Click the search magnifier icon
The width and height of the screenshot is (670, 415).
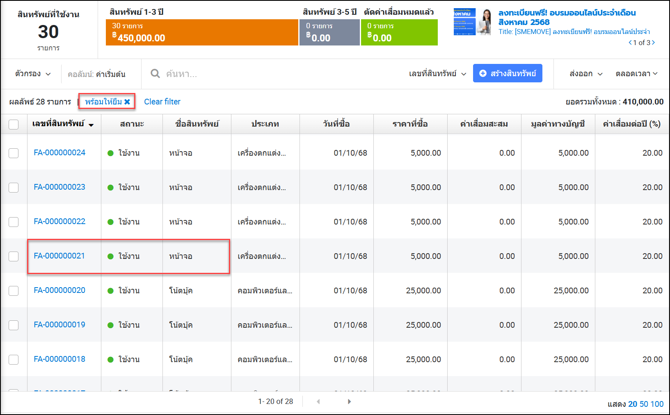pyautogui.click(x=155, y=74)
